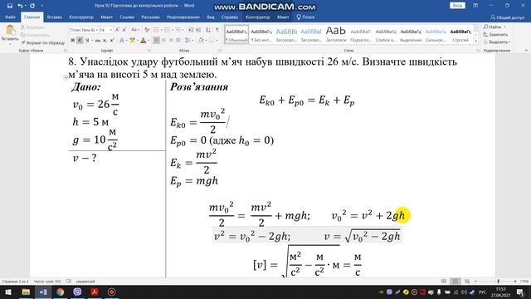531x299 pixels.
Task: Open the Times New Roman font name box
Action: tap(83, 30)
